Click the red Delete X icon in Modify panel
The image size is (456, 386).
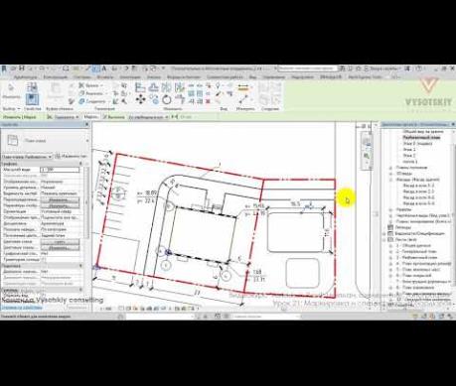208,101
